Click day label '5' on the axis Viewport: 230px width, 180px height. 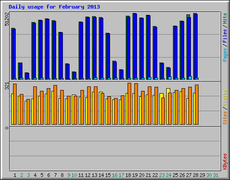42,175
